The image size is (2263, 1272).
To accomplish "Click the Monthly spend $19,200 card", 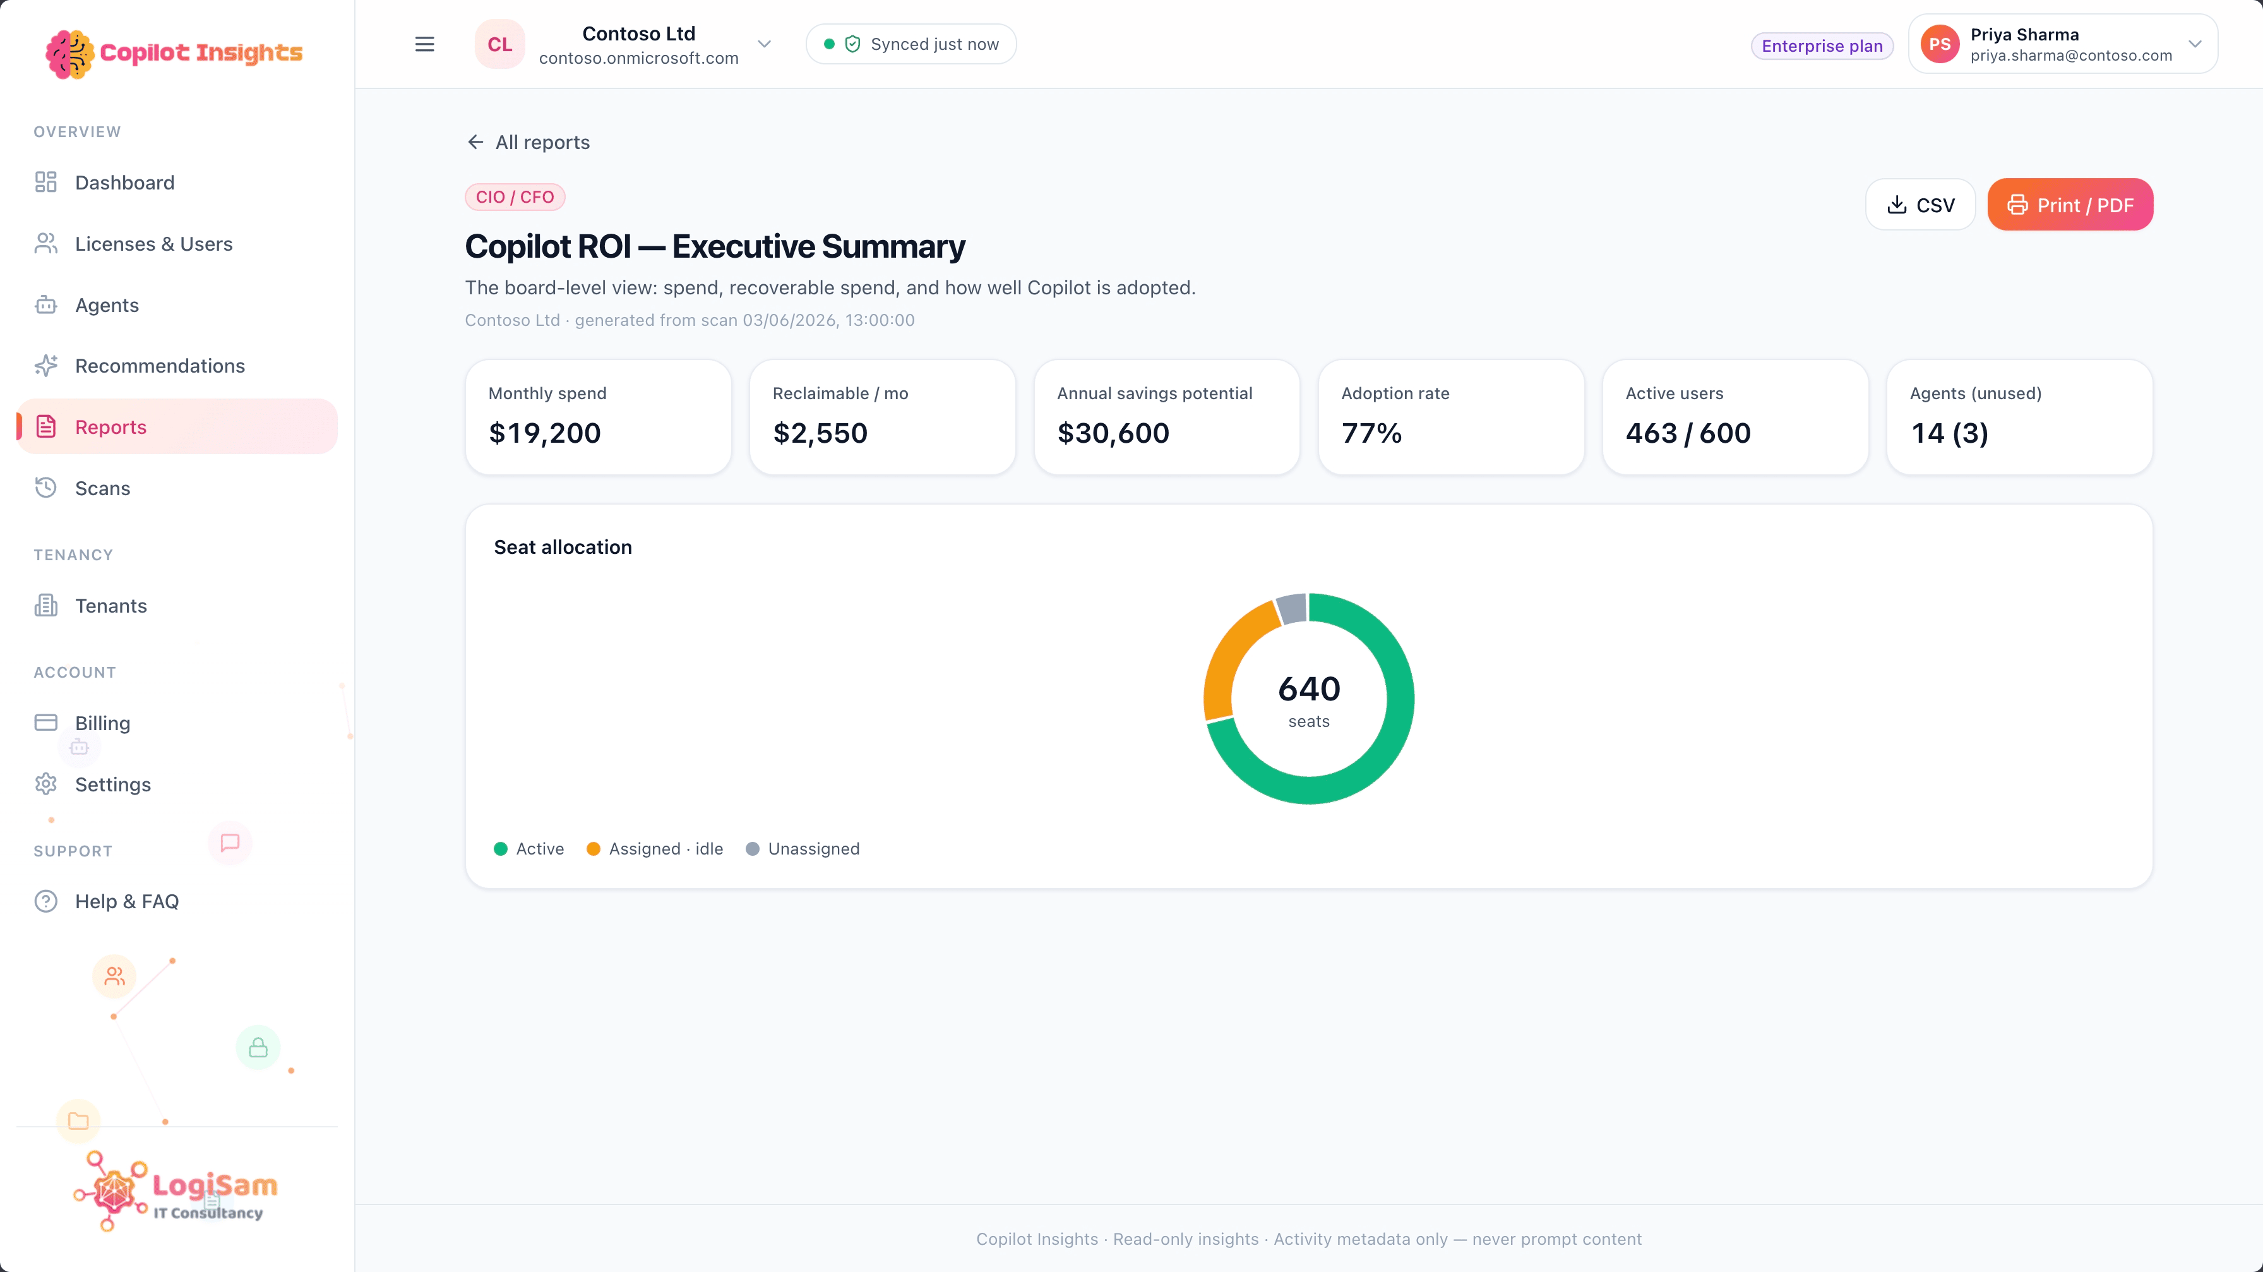I will pos(598,416).
